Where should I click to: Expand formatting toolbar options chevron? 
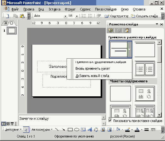point(163,16)
